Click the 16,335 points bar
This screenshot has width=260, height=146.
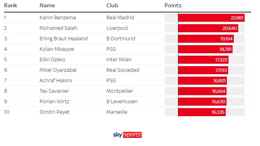coord(202,112)
